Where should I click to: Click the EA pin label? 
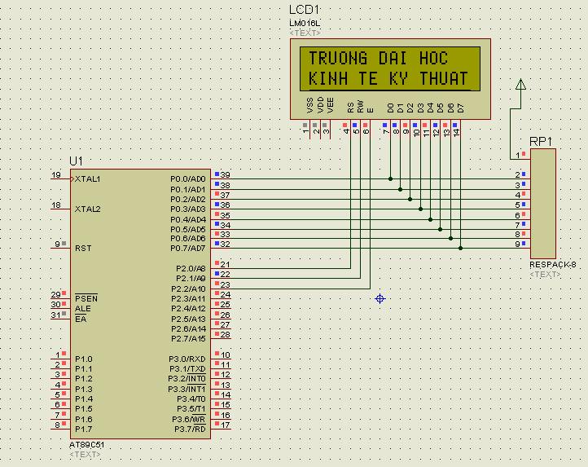click(x=81, y=319)
